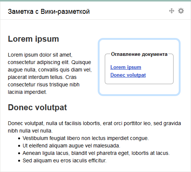Click the green top border bar
Screen dimensions: 191x172
pyautogui.click(x=95, y=1)
